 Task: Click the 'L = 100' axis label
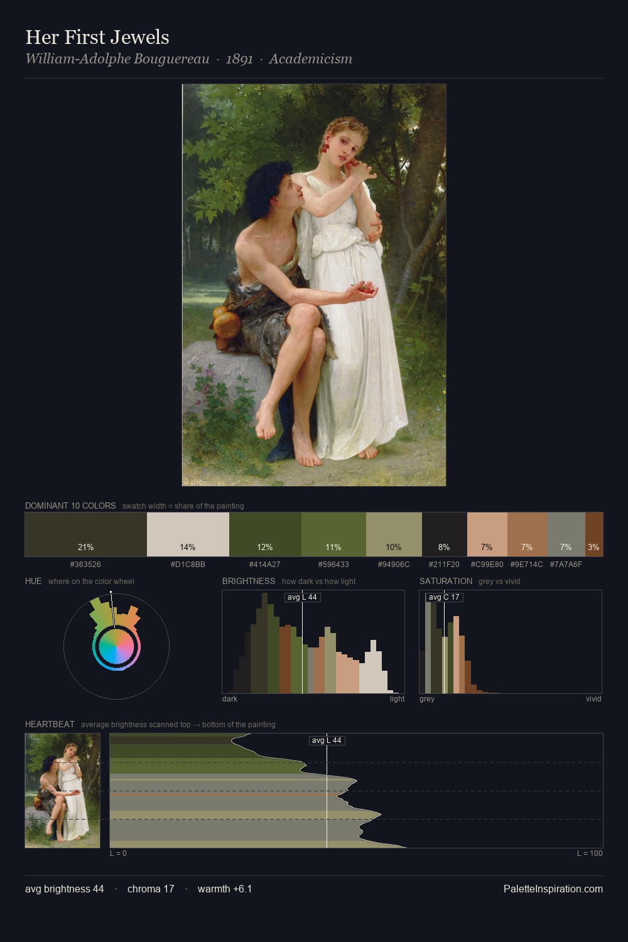[590, 853]
